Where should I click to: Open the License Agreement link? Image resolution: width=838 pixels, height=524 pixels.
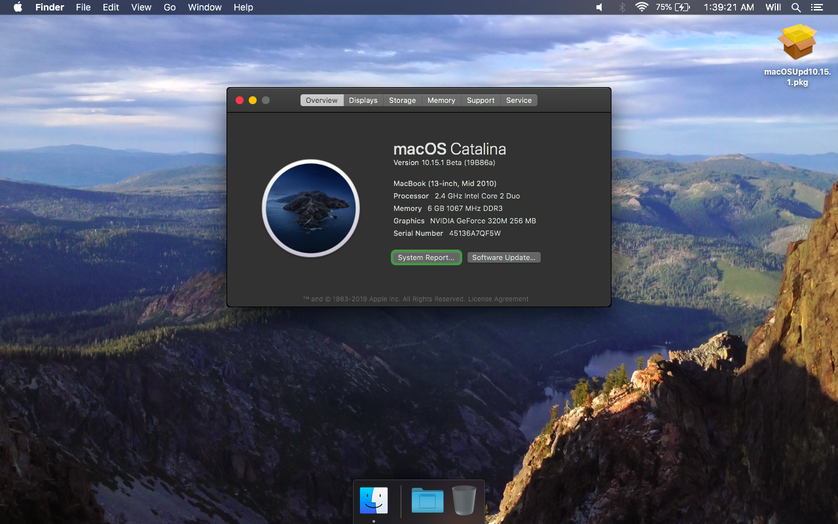(498, 299)
